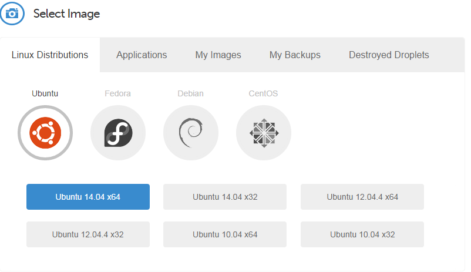Choose the Fedora distribution icon
This screenshot has height=272, width=471.
[118, 133]
